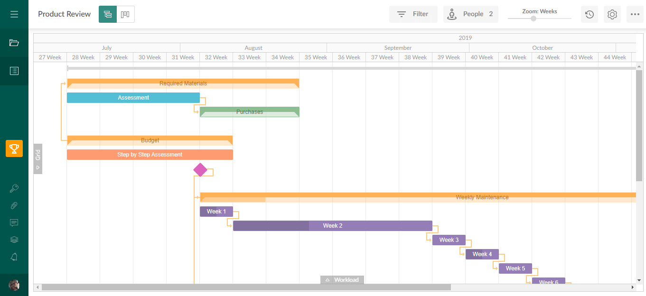Click the 32 Week column header
646x296 pixels.
pos(216,57)
